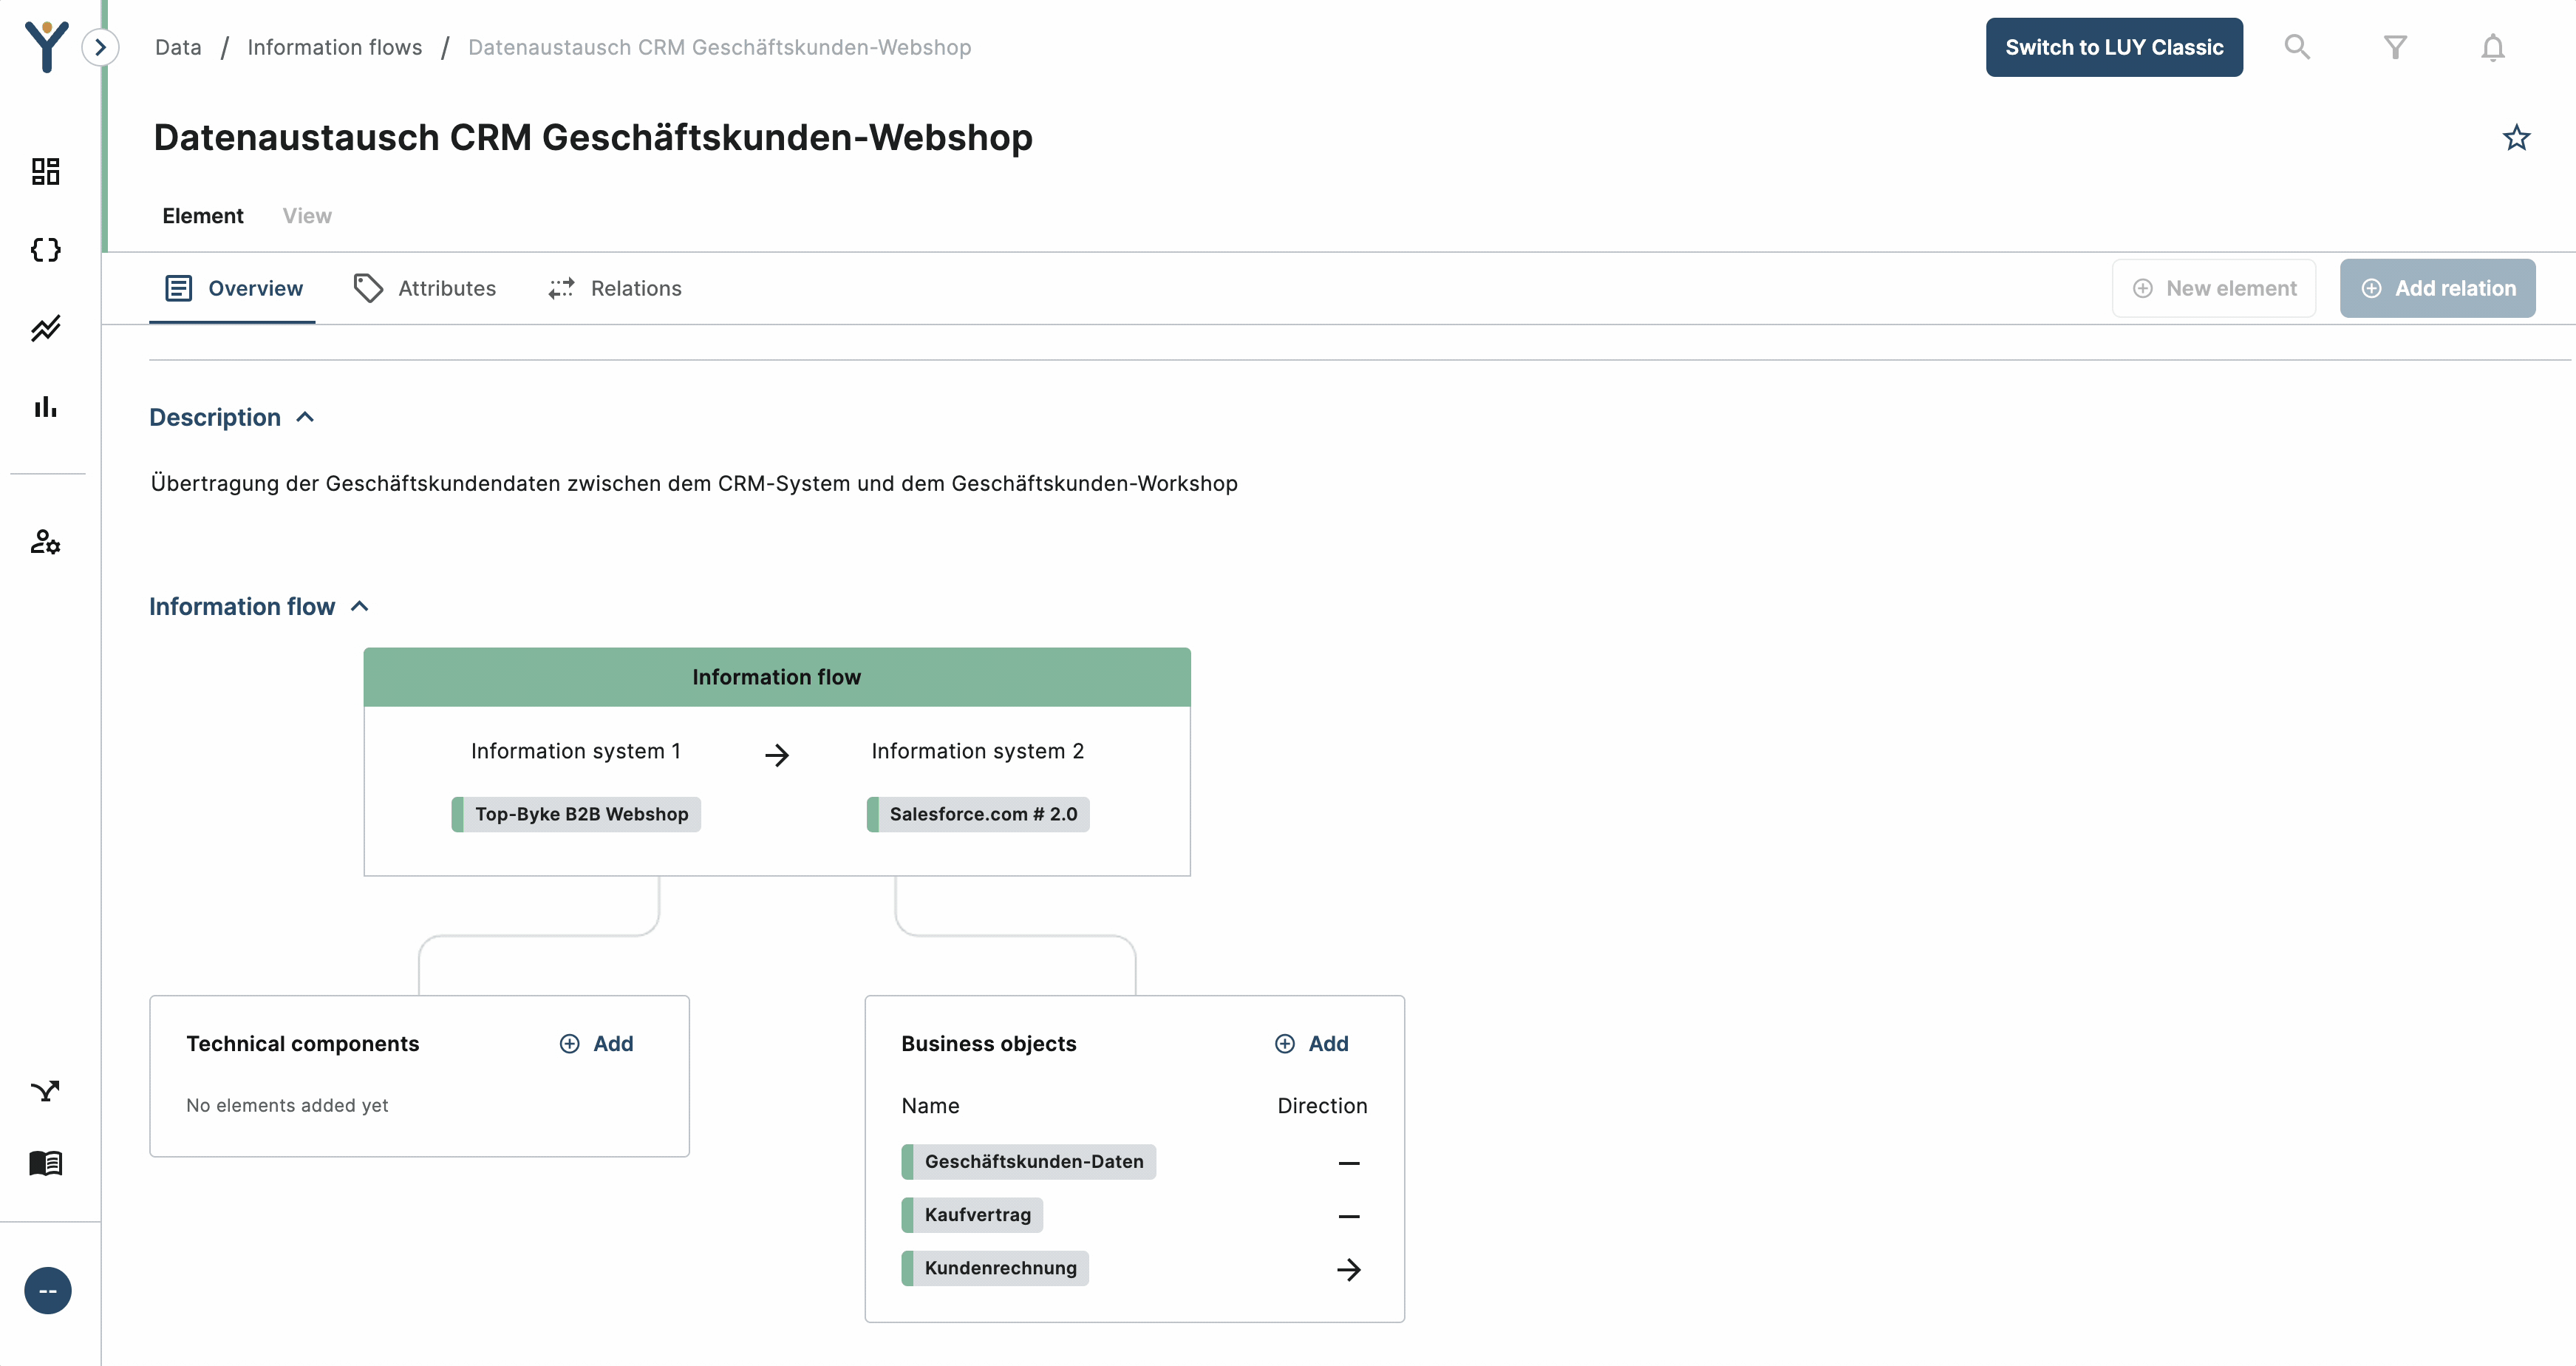The width and height of the screenshot is (2576, 1366).
Task: Click the notification bell icon
Action: point(2492,48)
